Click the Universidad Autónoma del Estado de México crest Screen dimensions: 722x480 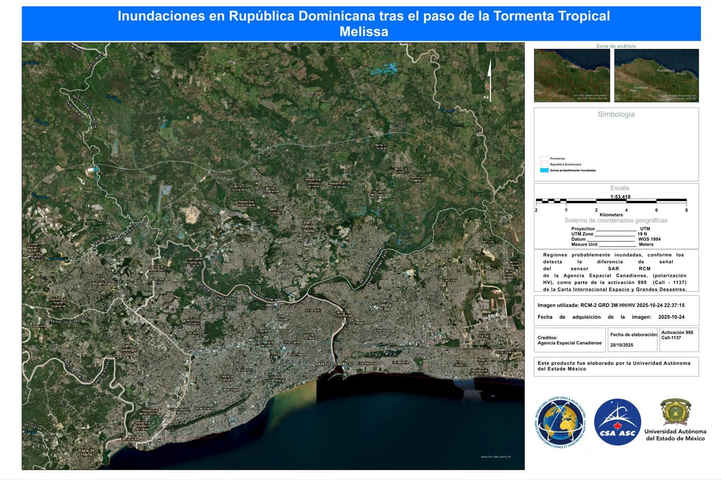coord(675,413)
